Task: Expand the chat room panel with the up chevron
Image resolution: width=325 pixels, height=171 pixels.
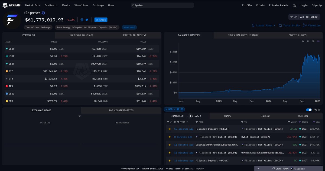Action: 258,169
